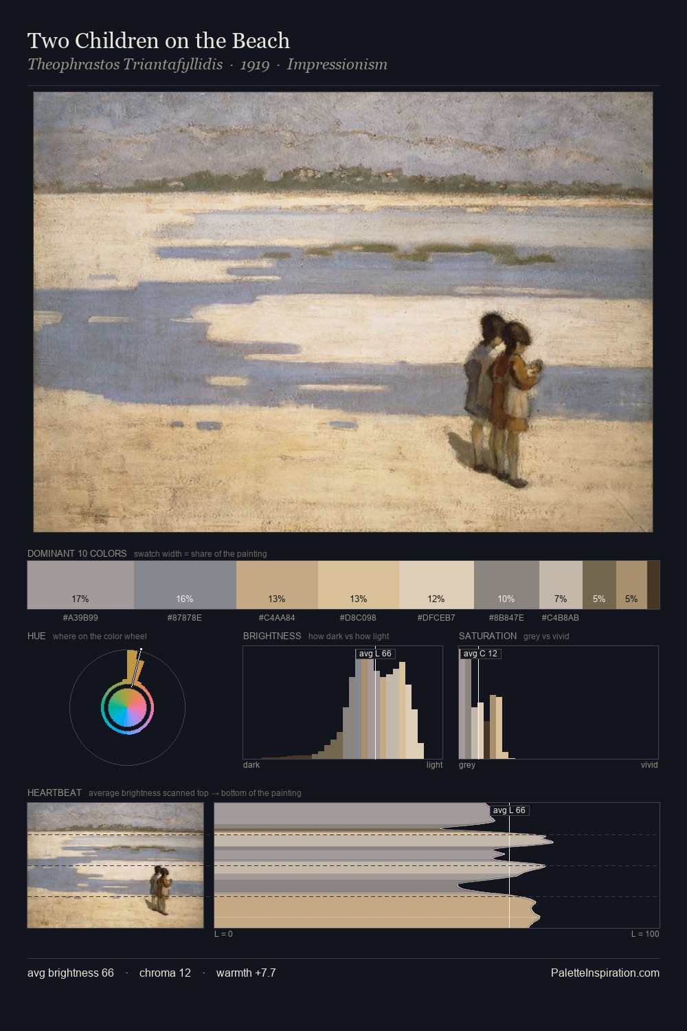This screenshot has width=687, height=1031.
Task: Click hex code "#C4AA84"
Action: tap(277, 618)
